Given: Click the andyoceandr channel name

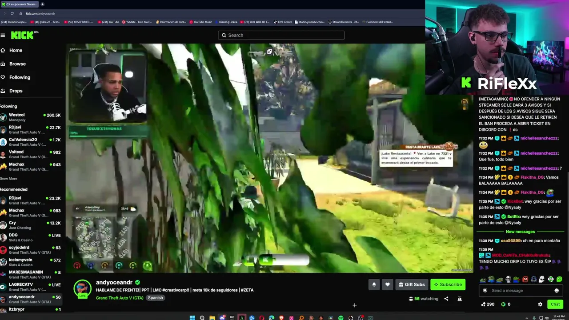Looking at the screenshot, I should click(x=114, y=282).
